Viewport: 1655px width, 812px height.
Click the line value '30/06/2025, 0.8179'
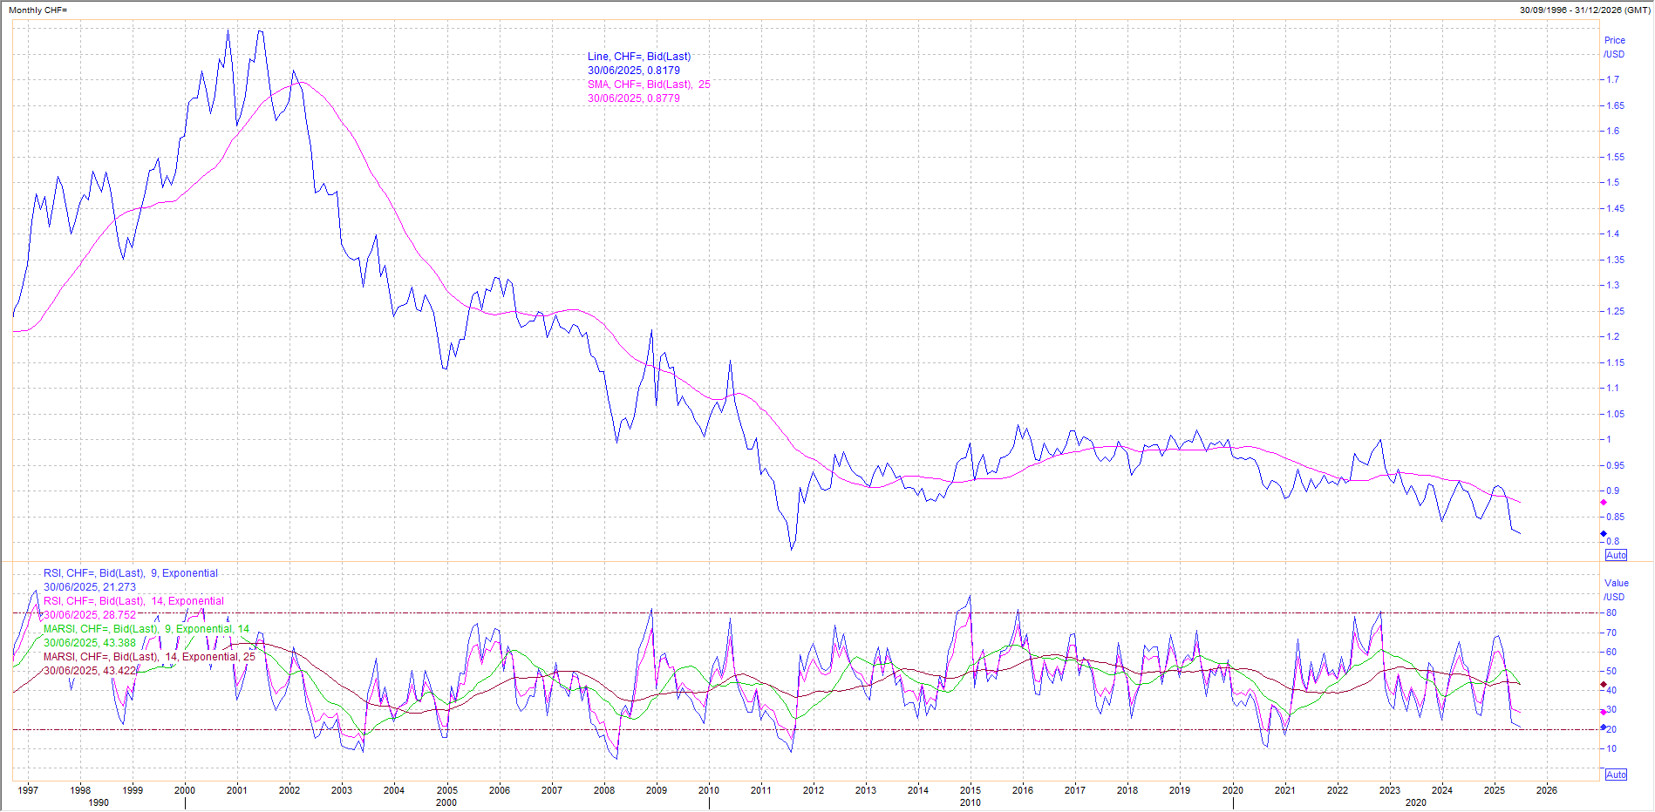click(634, 71)
